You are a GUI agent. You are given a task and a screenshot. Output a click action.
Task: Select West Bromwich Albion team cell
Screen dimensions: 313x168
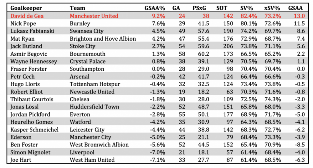point(99,145)
